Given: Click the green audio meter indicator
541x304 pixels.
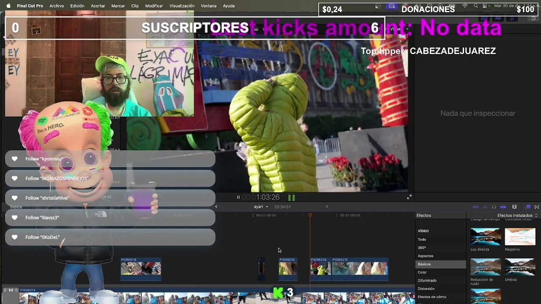Looking at the screenshot, I should (x=291, y=197).
